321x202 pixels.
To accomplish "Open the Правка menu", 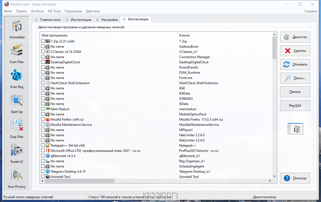I will click(21, 11).
